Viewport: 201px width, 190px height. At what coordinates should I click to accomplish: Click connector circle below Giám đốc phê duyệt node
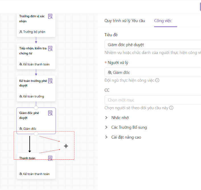pyautogui.click(x=36, y=134)
